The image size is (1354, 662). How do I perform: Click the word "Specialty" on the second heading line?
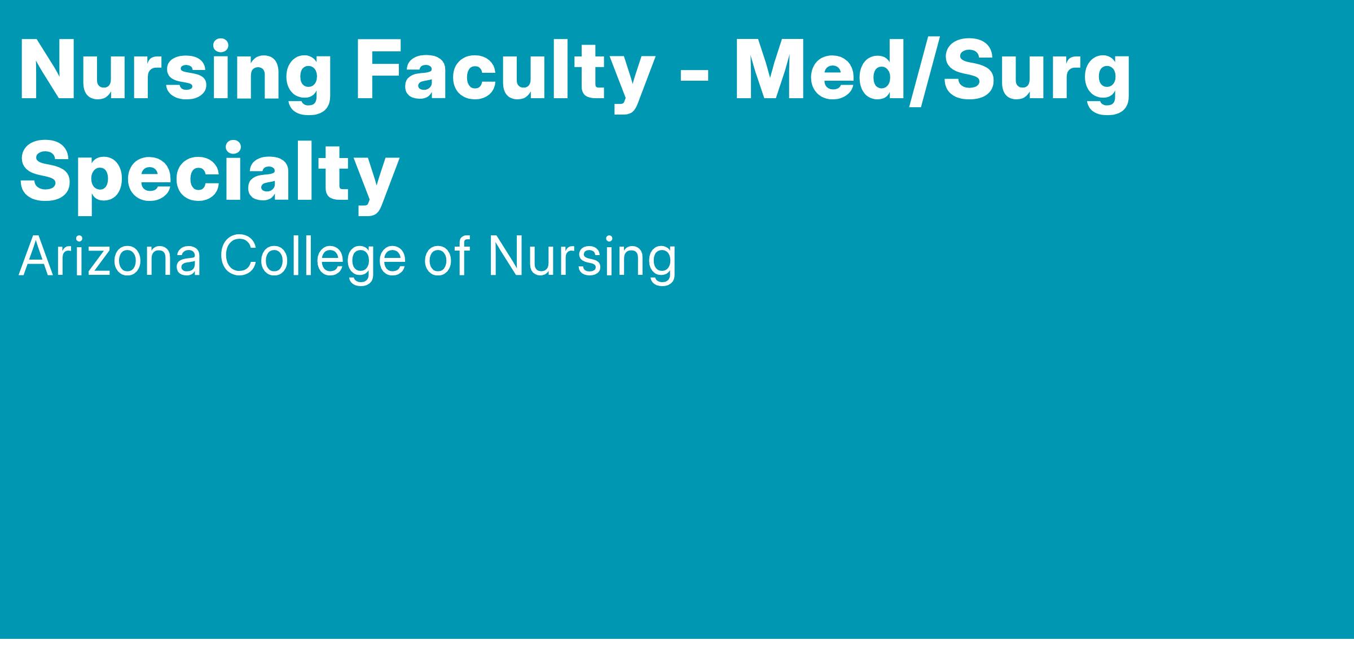(x=209, y=172)
